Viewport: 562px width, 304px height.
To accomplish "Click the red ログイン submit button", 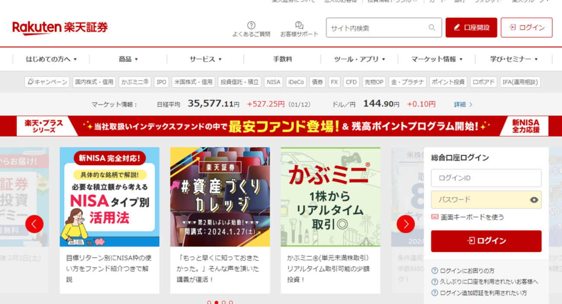I will coord(486,241).
